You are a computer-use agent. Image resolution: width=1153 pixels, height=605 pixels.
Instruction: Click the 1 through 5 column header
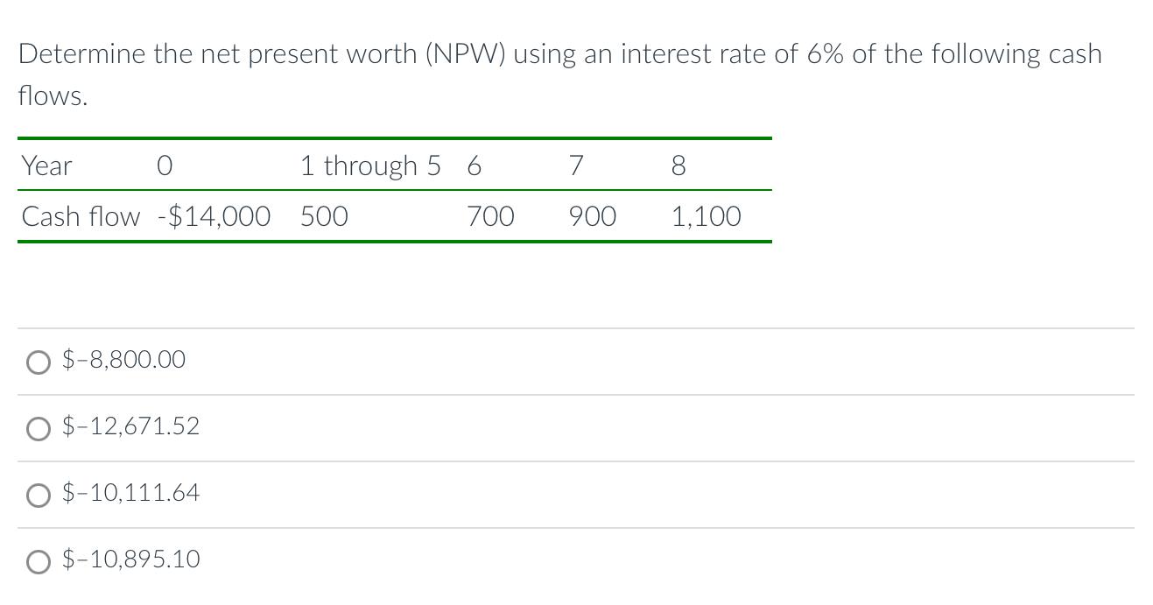click(371, 165)
